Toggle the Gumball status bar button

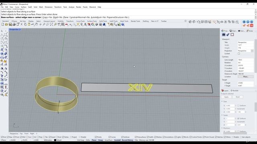click(x=117, y=140)
